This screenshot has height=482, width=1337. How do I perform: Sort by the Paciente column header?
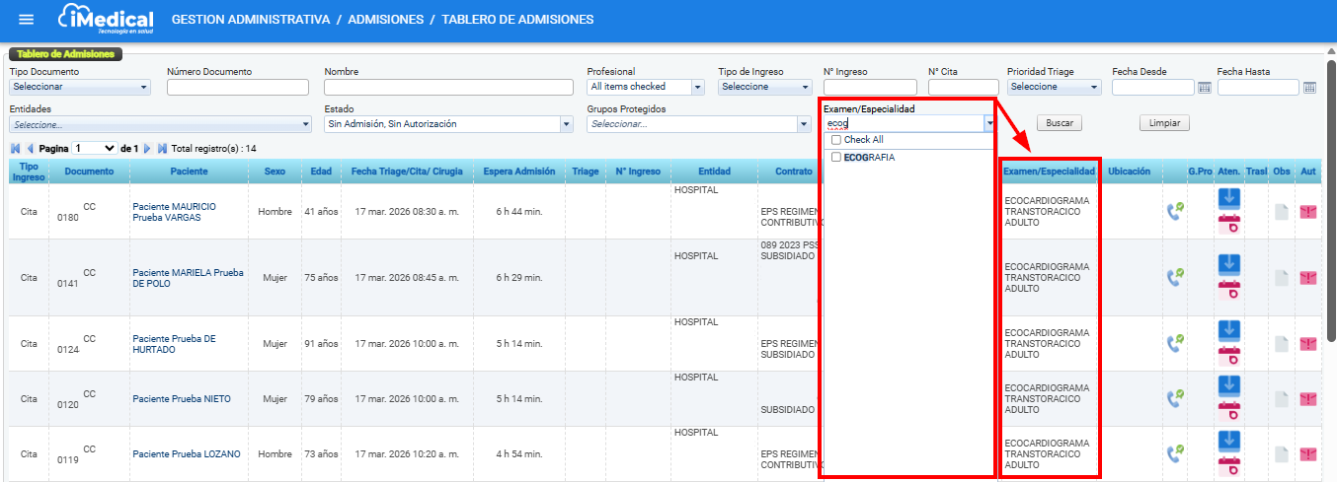point(188,172)
